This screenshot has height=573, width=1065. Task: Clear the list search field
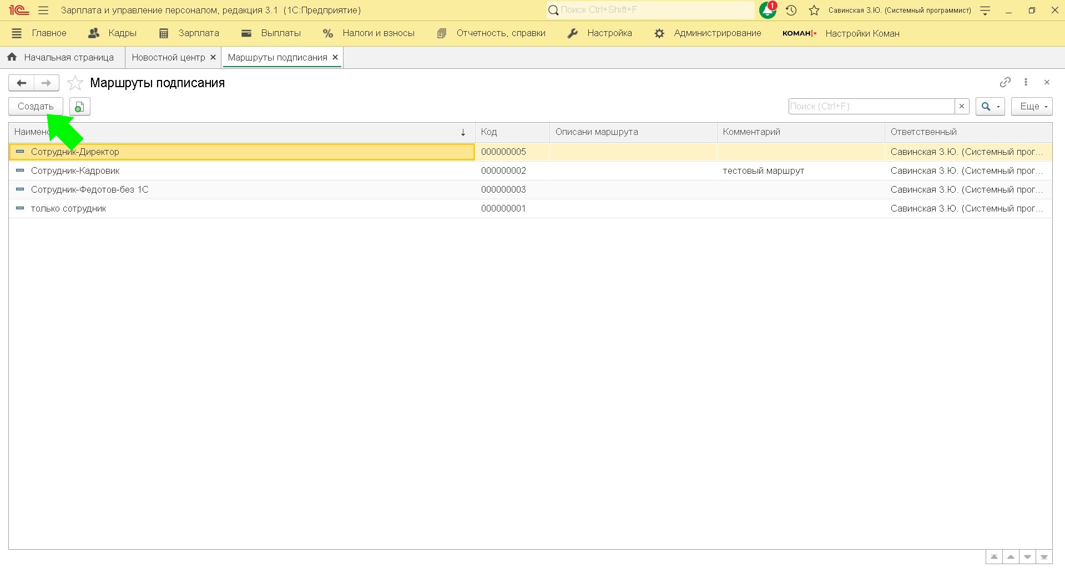coord(962,107)
